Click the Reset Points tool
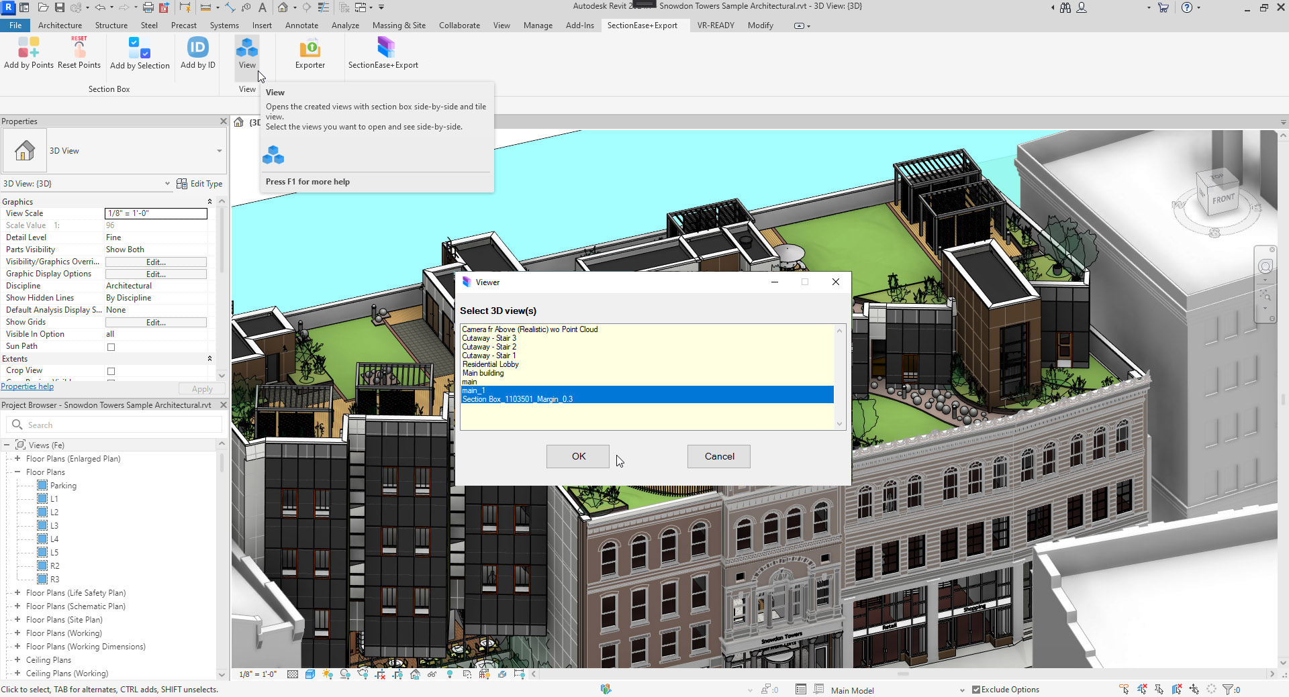Screen dimensions: 1289x697 (x=79, y=52)
